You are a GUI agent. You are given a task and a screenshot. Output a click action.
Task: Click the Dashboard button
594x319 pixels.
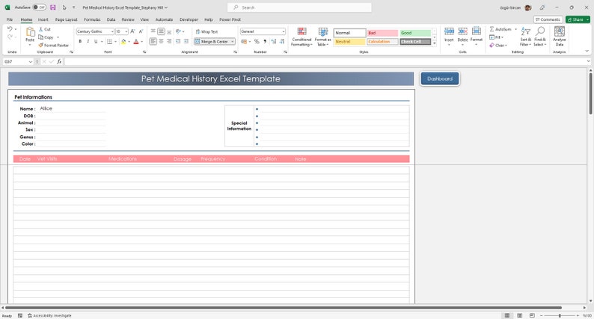[440, 78]
